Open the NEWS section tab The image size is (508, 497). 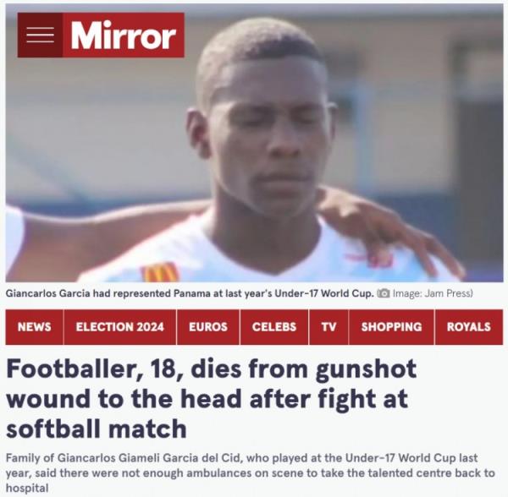click(x=35, y=327)
